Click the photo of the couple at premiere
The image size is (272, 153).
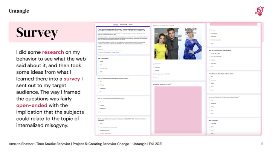[x=166, y=44]
